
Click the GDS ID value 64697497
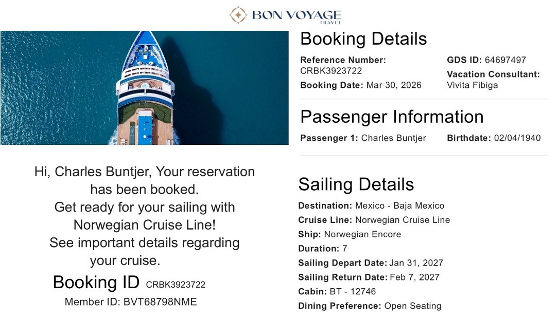pos(505,60)
